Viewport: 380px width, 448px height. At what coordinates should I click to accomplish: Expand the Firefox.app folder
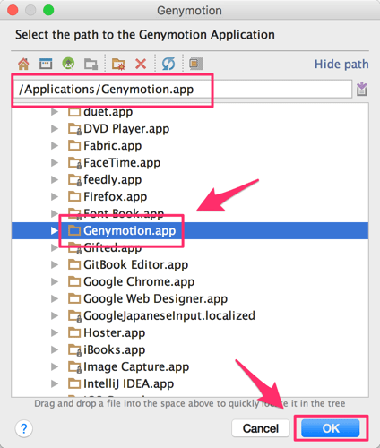(55, 197)
